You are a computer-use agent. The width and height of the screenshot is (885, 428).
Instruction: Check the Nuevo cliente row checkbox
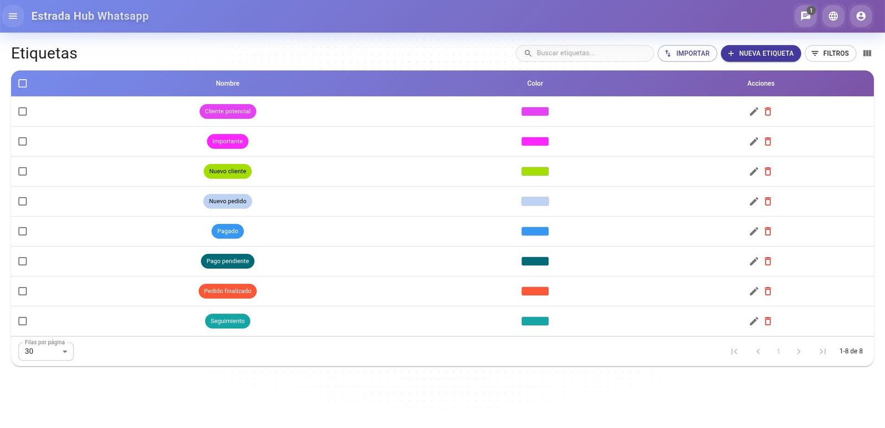click(x=23, y=171)
